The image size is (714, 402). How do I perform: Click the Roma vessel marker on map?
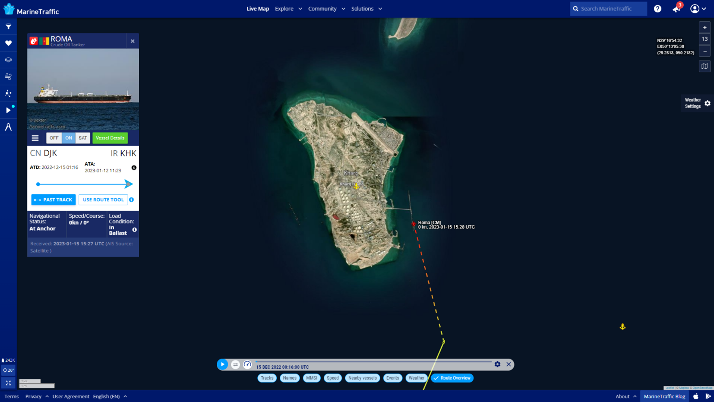[414, 224]
